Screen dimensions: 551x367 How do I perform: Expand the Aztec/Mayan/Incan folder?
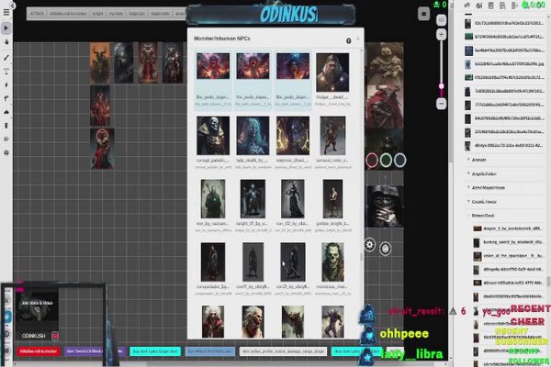489,188
